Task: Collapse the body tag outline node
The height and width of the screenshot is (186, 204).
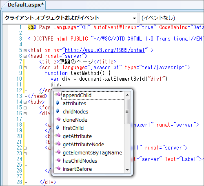Action: click(x=25, y=102)
